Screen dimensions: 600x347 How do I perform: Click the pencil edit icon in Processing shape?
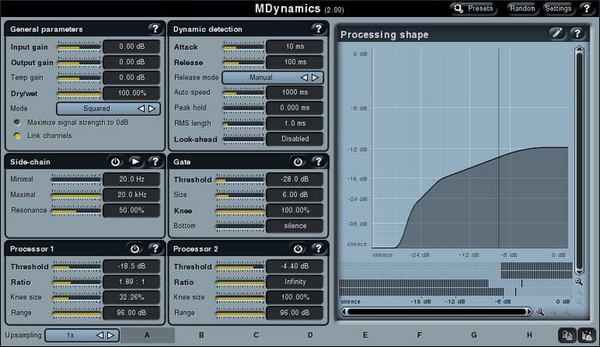click(557, 33)
